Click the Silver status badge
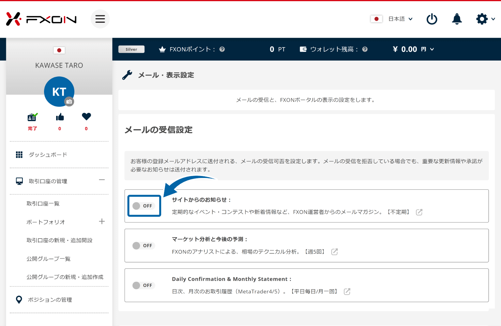 [131, 49]
